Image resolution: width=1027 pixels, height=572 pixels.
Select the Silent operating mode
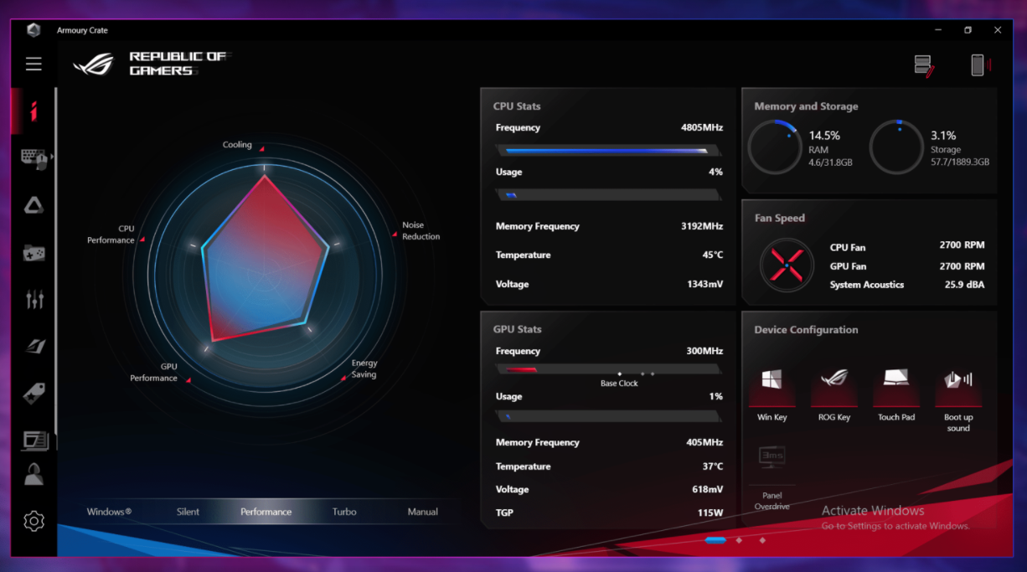[x=188, y=512]
